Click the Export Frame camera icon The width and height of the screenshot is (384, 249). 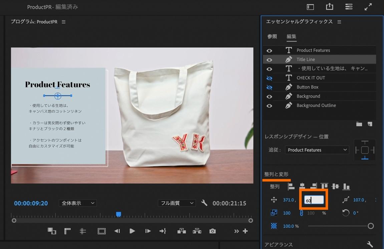click(x=213, y=231)
